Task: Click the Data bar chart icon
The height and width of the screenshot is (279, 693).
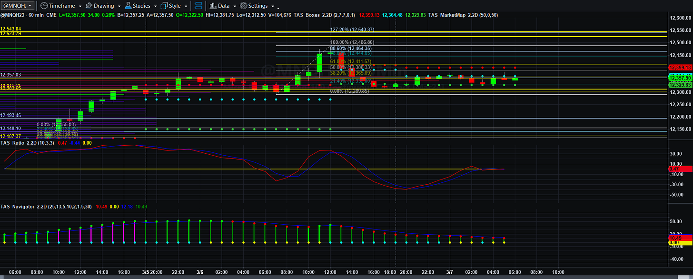Action: pos(212,6)
